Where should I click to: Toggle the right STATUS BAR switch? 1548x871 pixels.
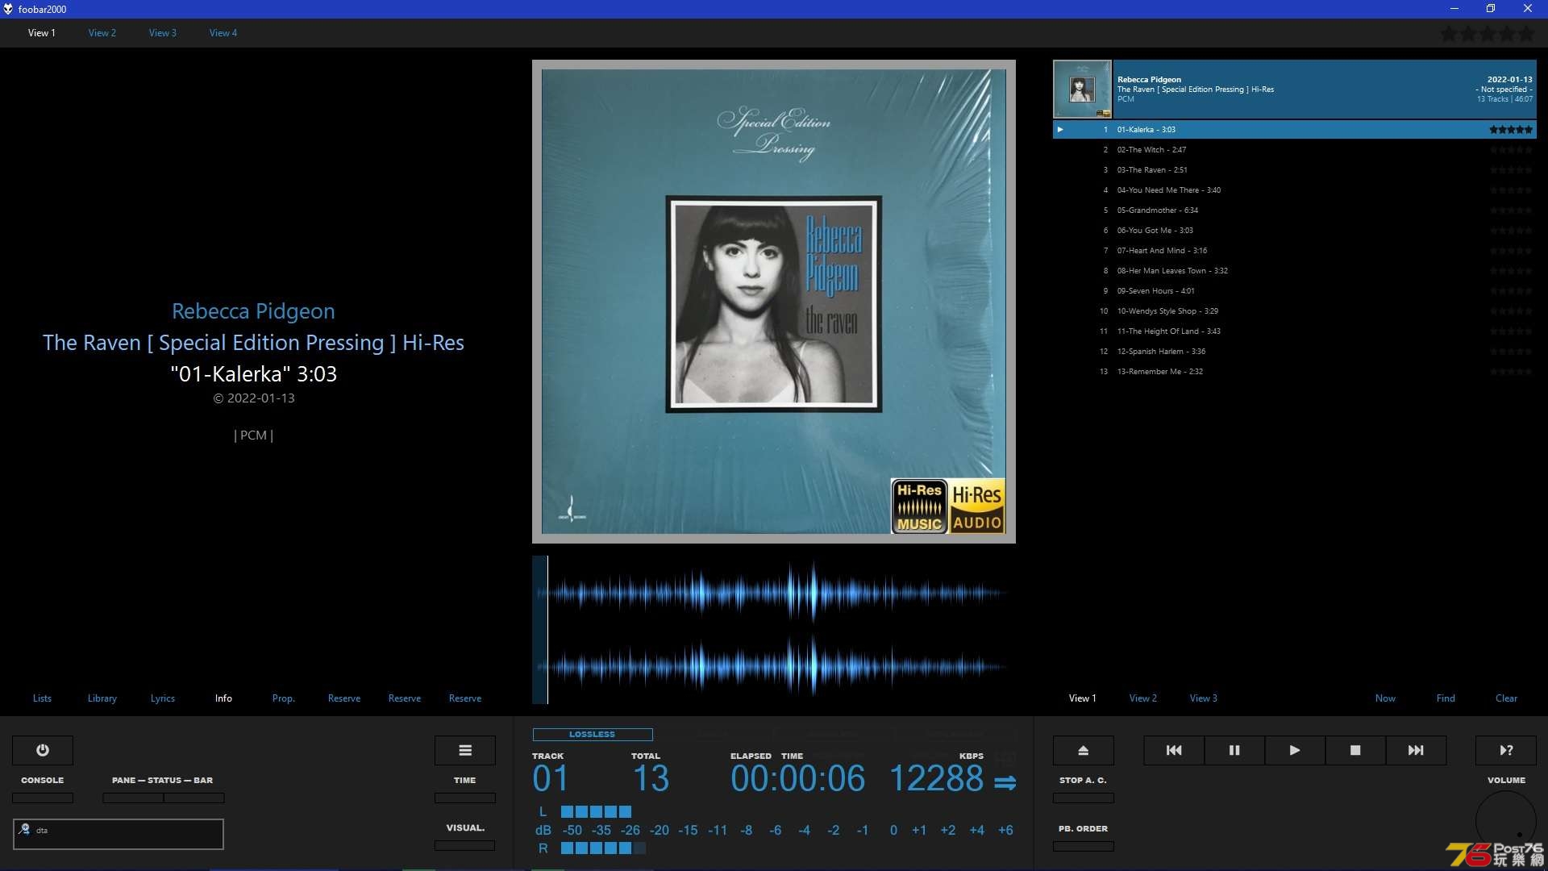point(194,798)
